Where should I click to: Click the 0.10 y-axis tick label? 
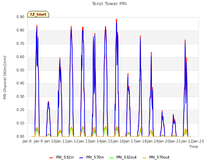(21, 123)
